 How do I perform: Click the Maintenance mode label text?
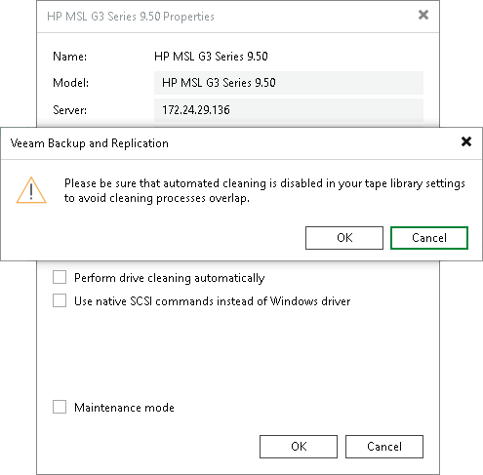(x=124, y=408)
